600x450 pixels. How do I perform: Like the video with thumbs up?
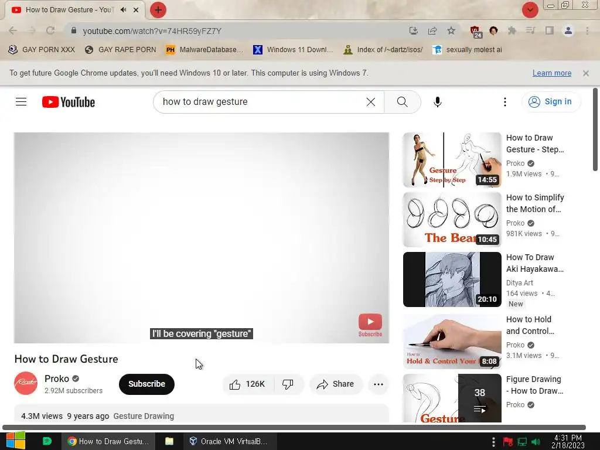click(248, 384)
